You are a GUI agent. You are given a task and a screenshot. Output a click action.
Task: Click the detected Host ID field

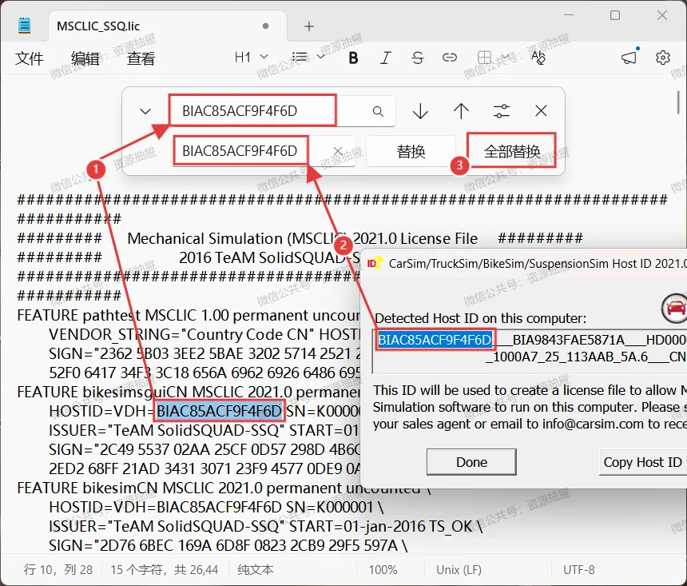pos(530,350)
